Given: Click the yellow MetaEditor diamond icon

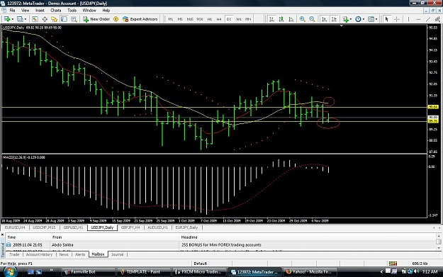Looking at the screenshot, I should (116, 19).
